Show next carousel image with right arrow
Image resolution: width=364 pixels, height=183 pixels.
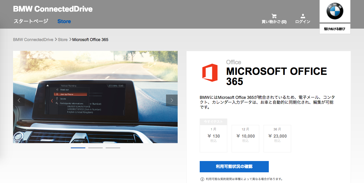172,100
